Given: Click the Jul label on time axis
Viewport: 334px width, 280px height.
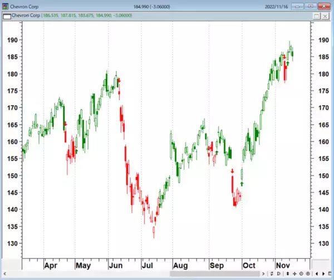Looking at the screenshot, I should point(148,266).
